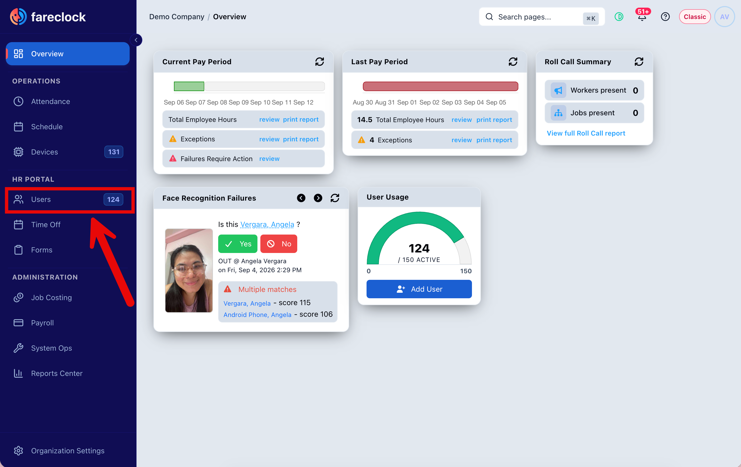
Task: Refresh the Face Recognition Failures card
Action: (335, 198)
